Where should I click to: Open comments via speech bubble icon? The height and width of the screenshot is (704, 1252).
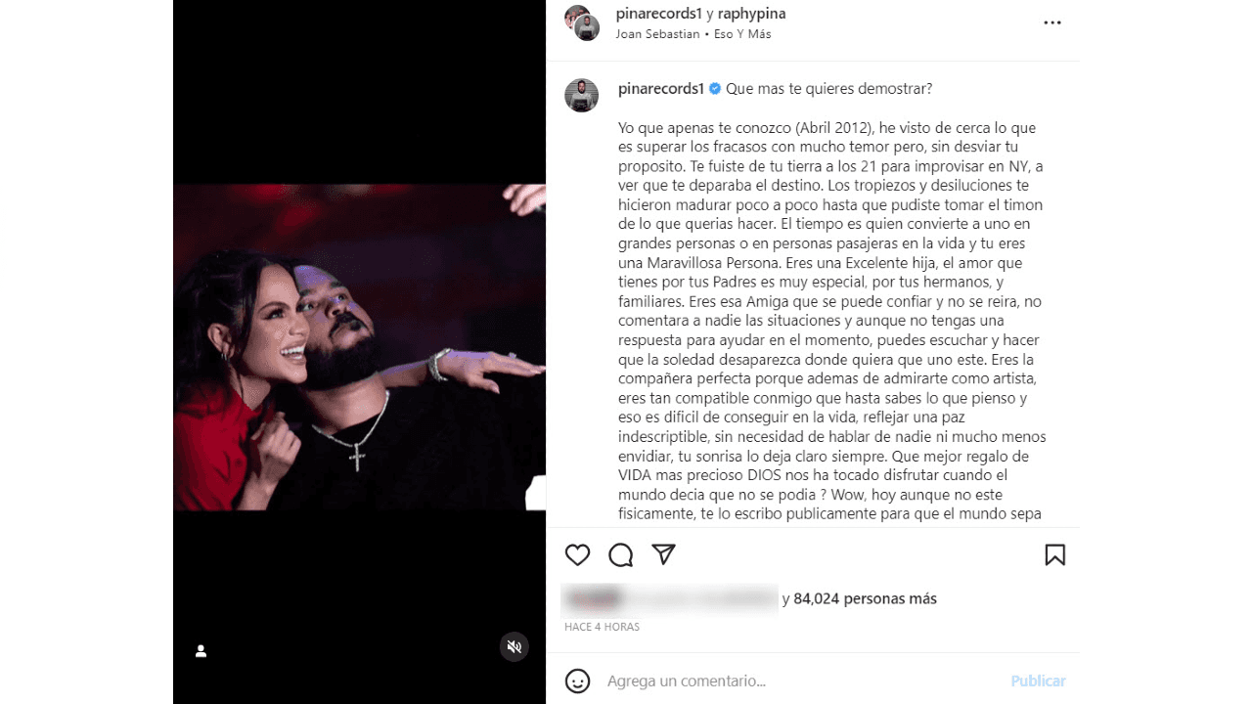621,555
